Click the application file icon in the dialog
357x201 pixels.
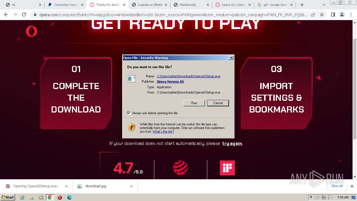tap(131, 79)
